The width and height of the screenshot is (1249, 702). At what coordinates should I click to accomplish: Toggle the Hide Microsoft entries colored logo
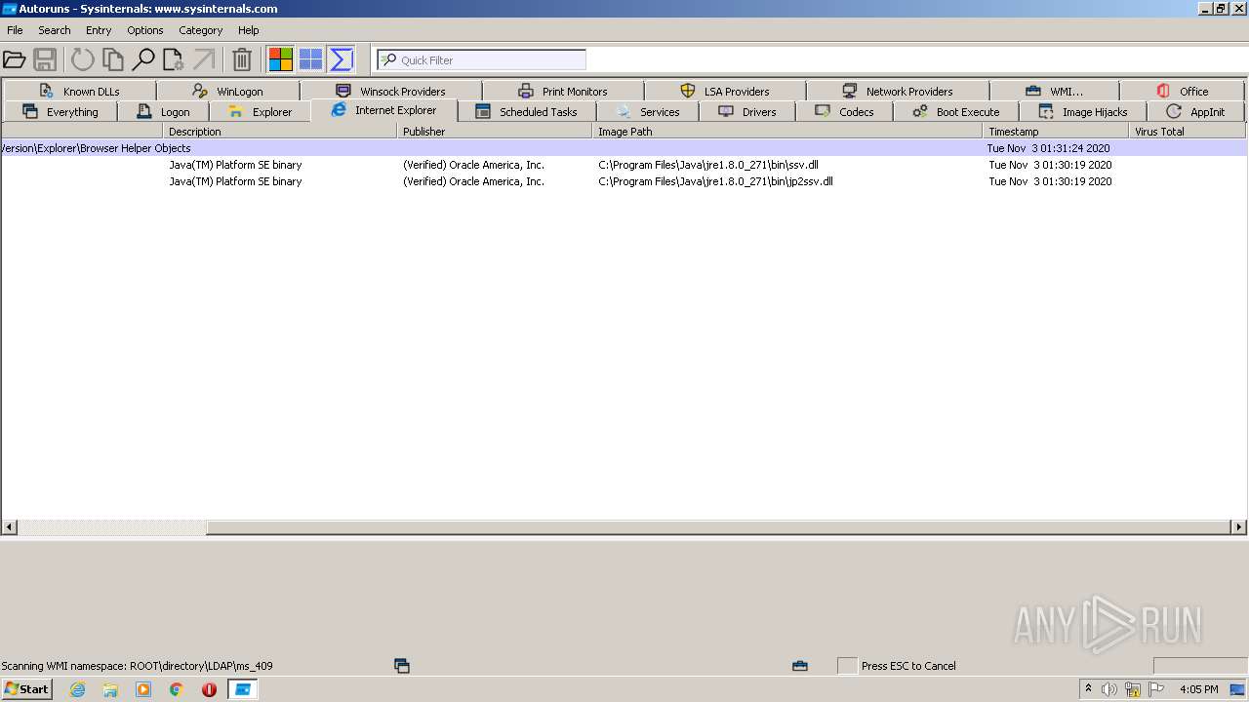pos(281,59)
